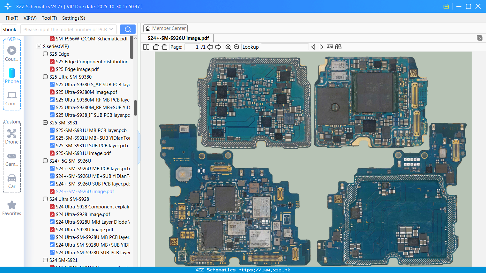Open the Tool(T) menu

point(49,18)
